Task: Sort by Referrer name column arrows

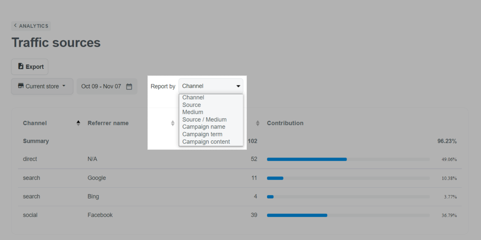Action: click(173, 123)
